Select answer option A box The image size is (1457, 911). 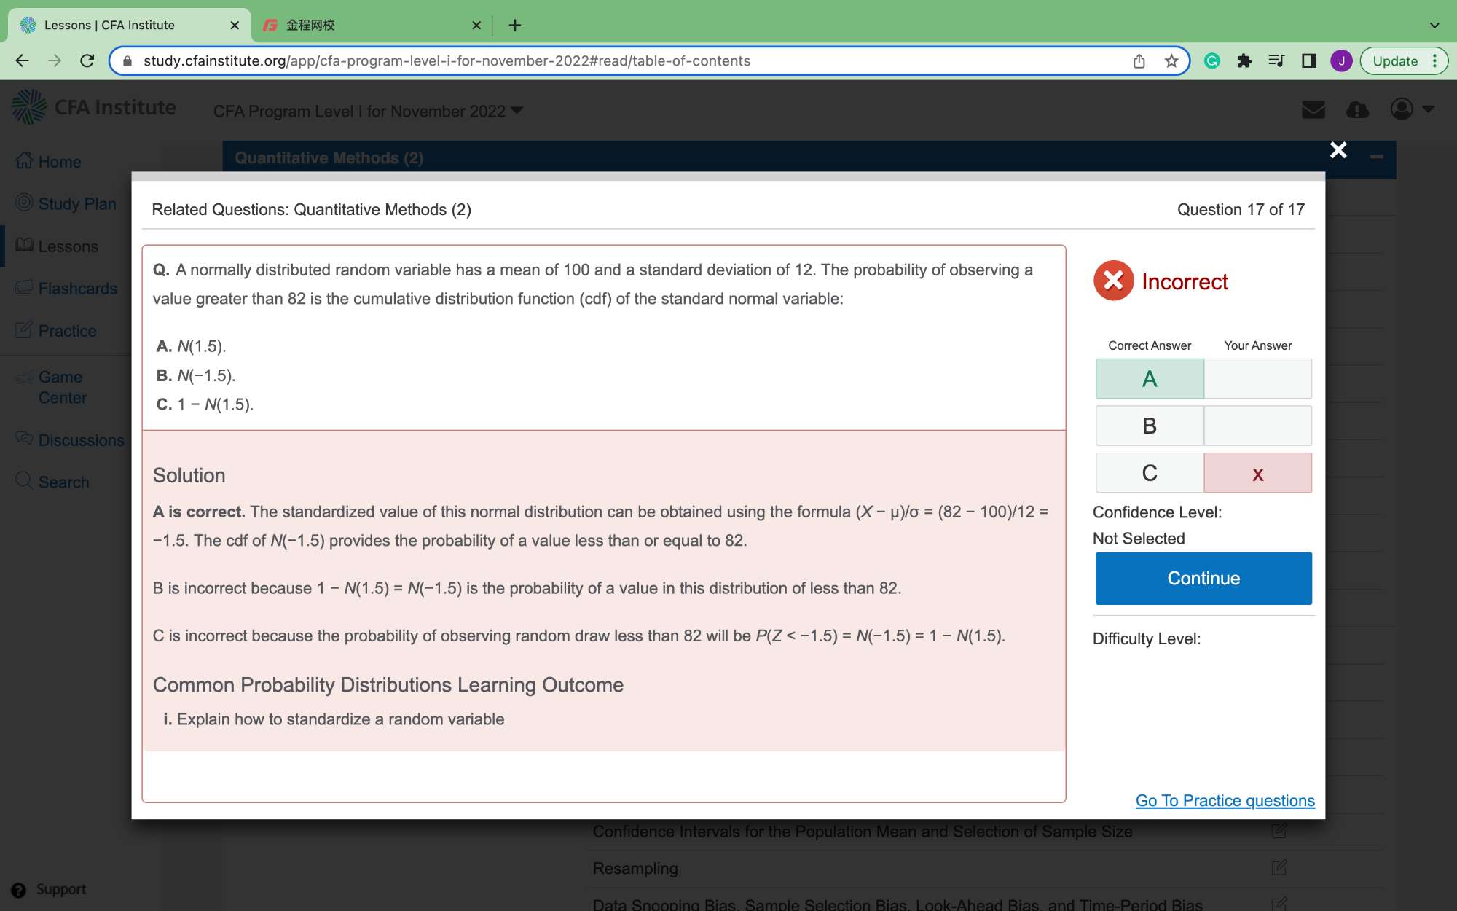pos(1149,378)
